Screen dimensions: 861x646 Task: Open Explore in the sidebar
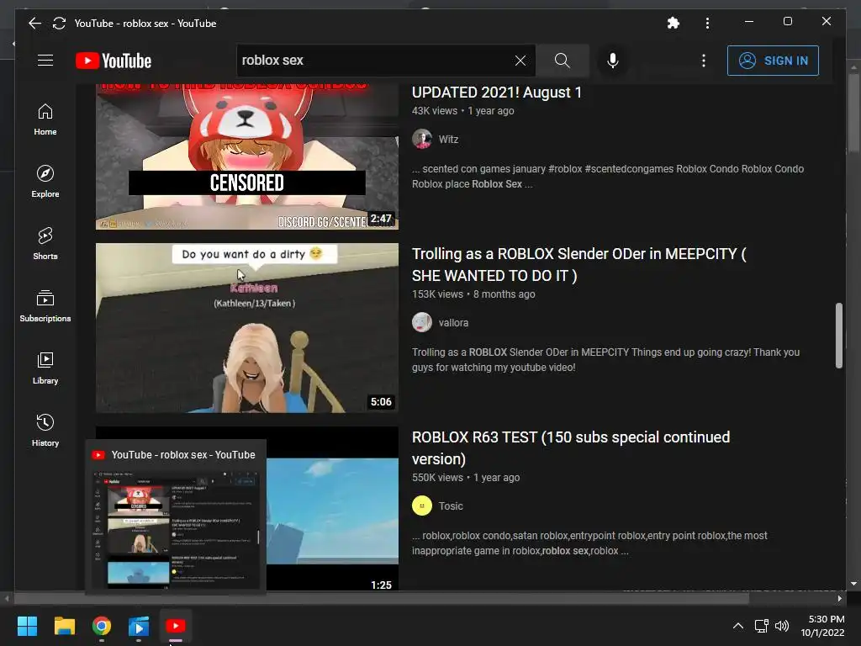click(x=45, y=182)
